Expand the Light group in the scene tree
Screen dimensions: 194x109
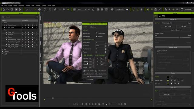[3, 54]
